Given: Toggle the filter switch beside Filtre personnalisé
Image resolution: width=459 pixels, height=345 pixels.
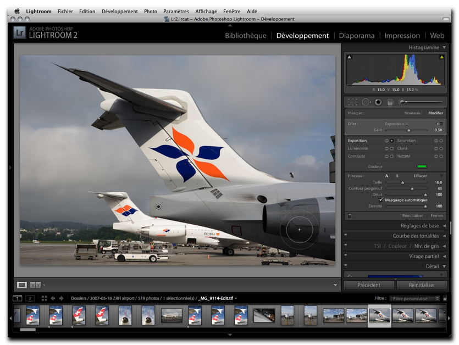Looking at the screenshot, I should click(x=445, y=298).
